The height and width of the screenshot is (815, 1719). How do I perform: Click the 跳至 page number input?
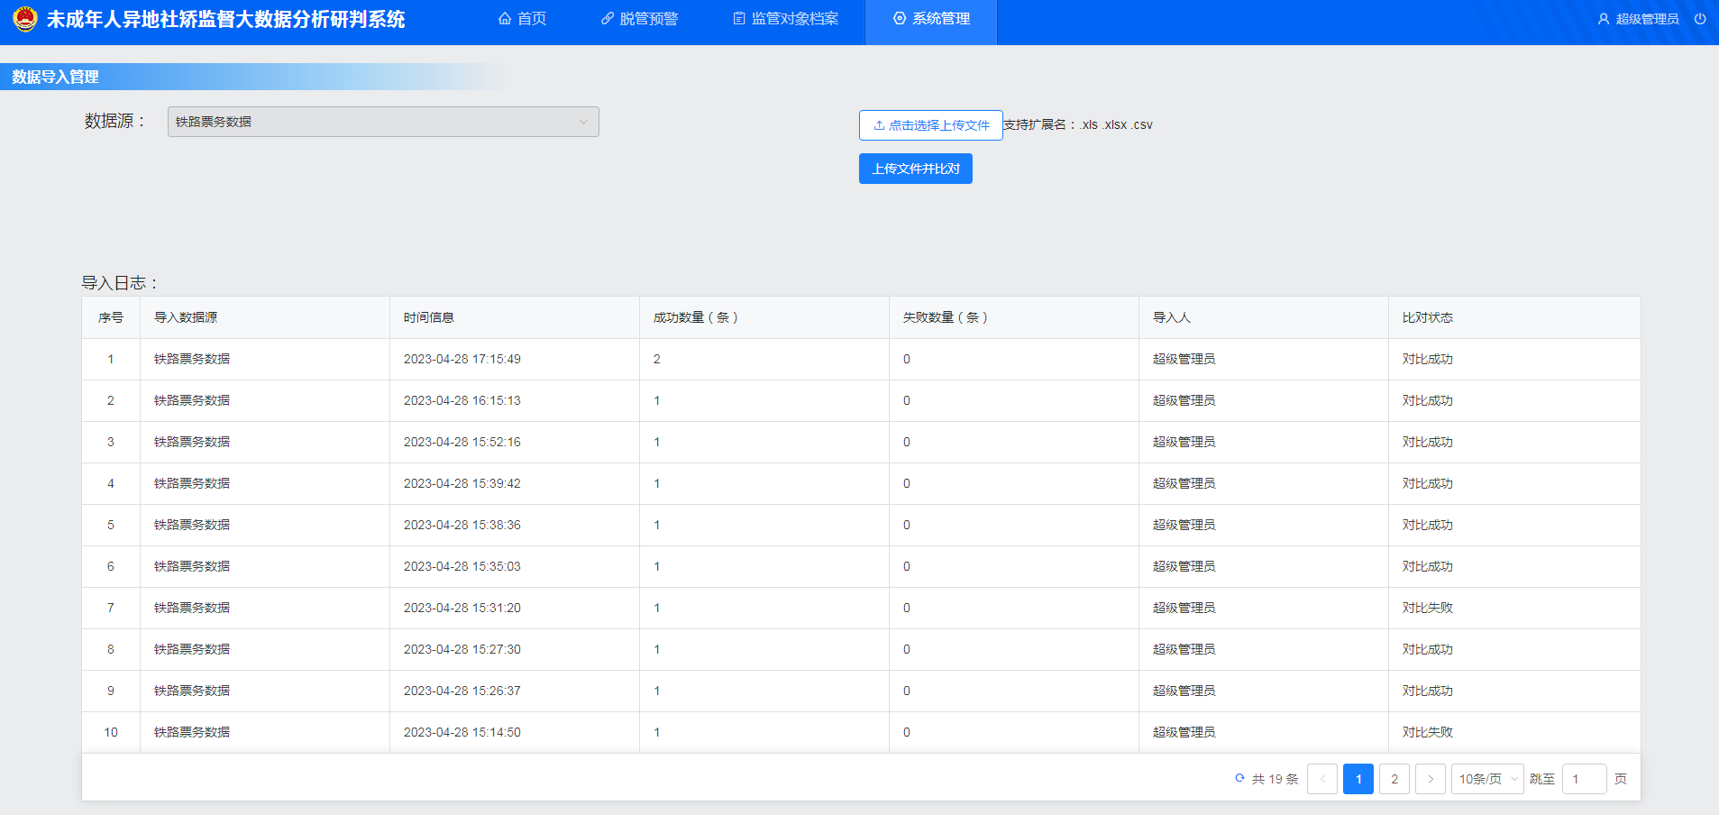(x=1584, y=779)
